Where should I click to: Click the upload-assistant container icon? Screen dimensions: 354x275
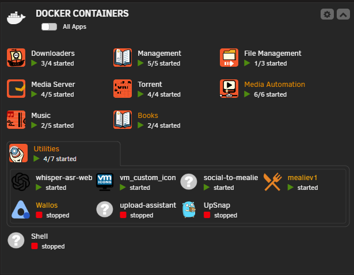pyautogui.click(x=105, y=209)
